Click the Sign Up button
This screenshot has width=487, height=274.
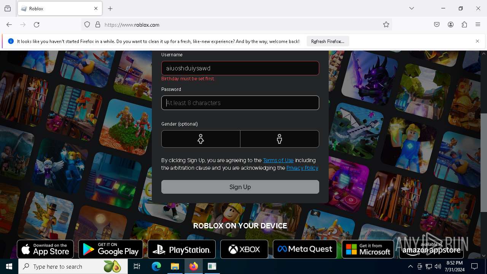coord(240,187)
